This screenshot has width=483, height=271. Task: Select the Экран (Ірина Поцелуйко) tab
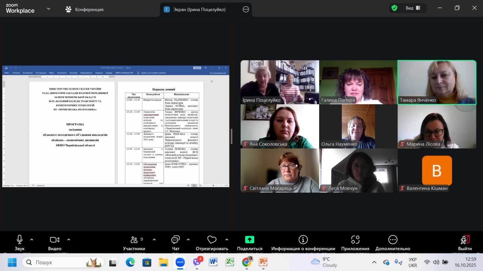pyautogui.click(x=199, y=9)
